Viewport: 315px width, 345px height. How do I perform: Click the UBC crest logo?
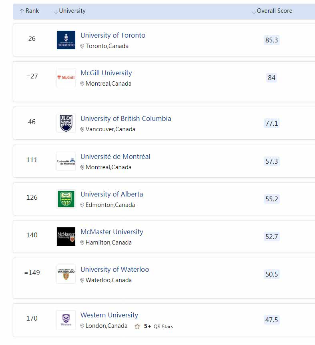[x=66, y=123]
